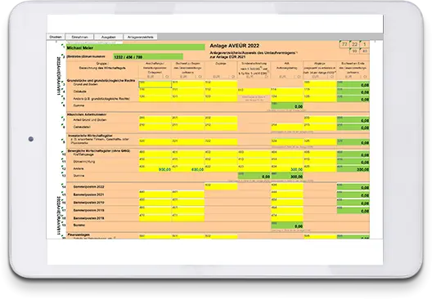
Task: Select Zugänge cell for Sammelposten 2022
Action: coord(221,187)
